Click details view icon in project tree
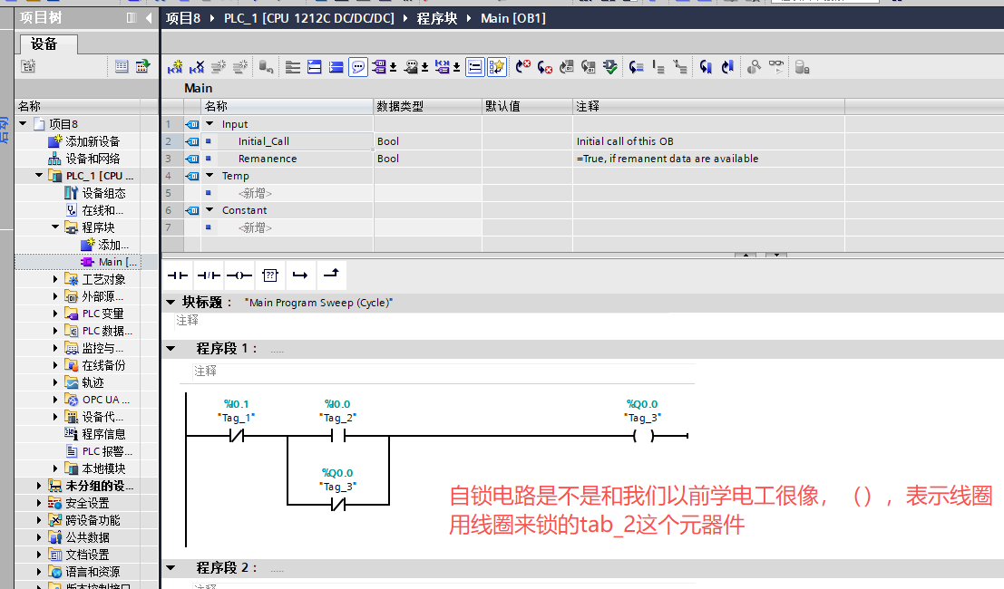Viewport: 1004px width, 589px height. click(122, 66)
